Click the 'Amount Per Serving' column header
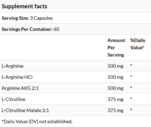Screen dimensions: 151x127 tap(116, 48)
